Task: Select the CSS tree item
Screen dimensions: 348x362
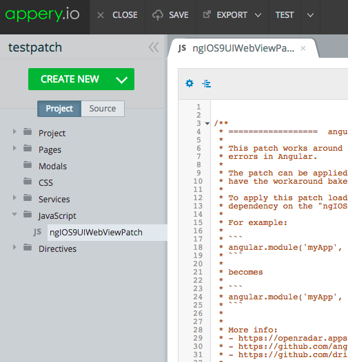Action: [45, 183]
